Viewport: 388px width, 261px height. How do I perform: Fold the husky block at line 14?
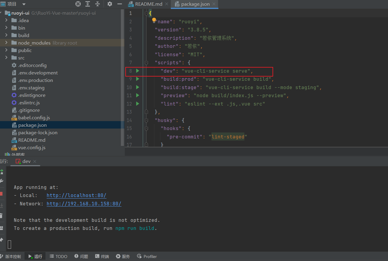tap(146, 120)
